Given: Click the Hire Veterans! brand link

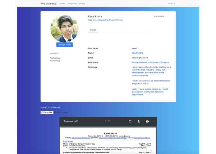Looking at the screenshot, I should (48, 4).
